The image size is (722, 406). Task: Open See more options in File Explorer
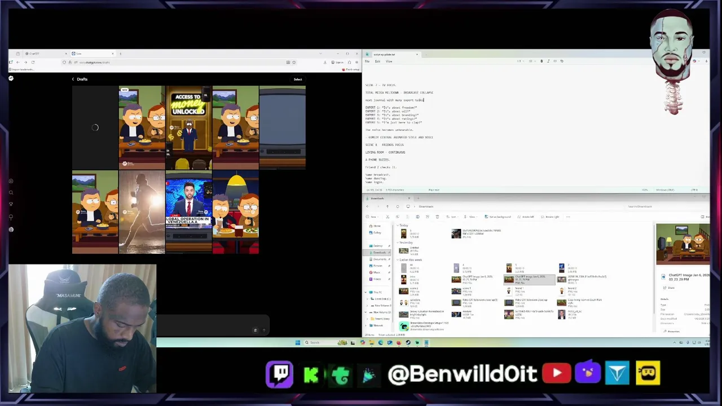568,217
